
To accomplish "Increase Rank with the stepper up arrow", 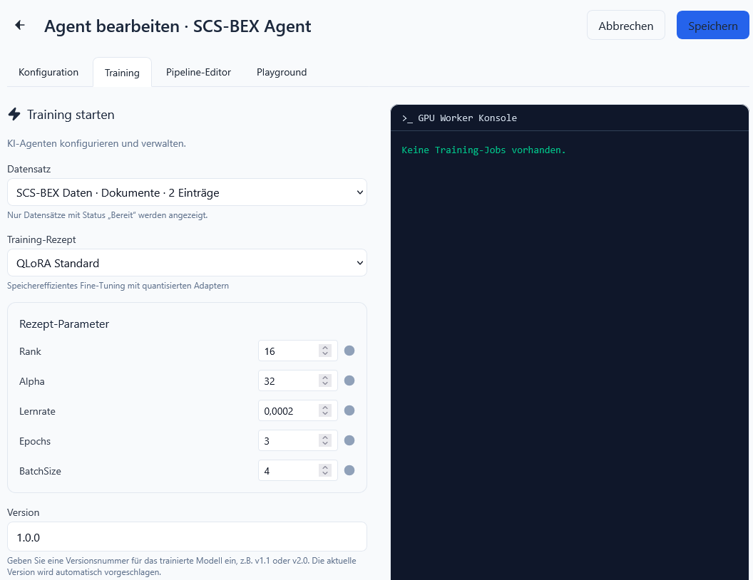I will [x=325, y=348].
